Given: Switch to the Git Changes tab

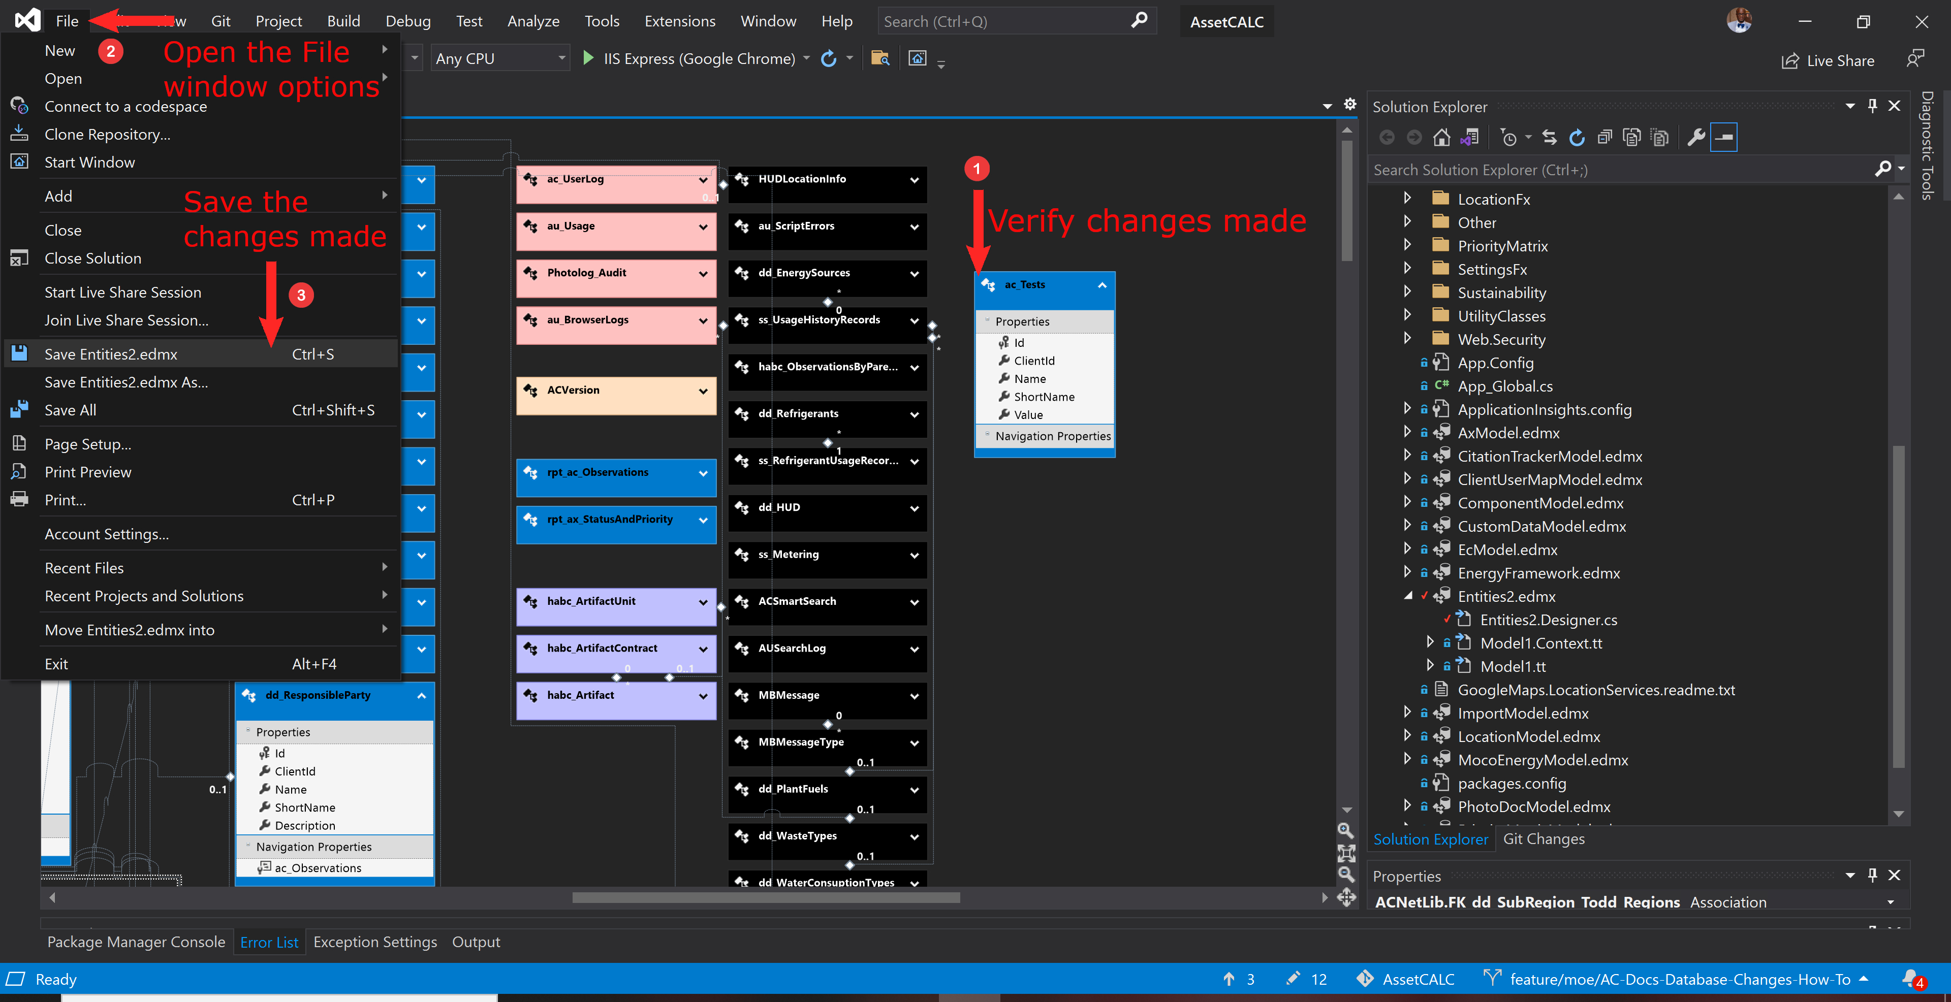Looking at the screenshot, I should click(1544, 838).
